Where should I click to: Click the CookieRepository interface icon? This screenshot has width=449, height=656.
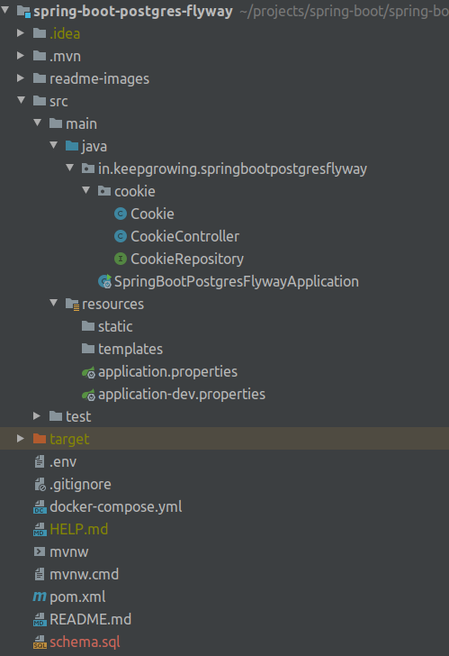(121, 259)
